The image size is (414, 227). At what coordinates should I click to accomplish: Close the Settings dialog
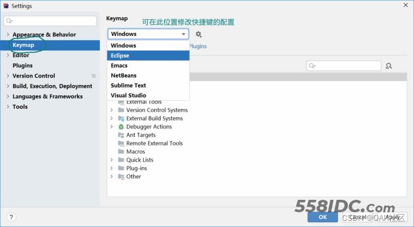406,5
